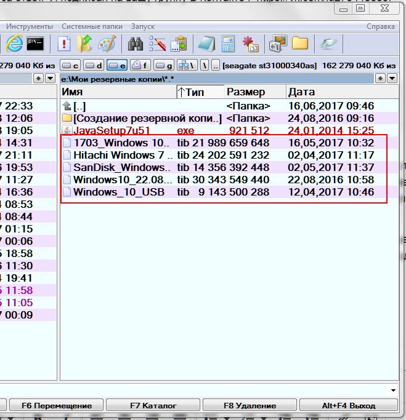
Task: Switch to drive d
Action: [94, 65]
